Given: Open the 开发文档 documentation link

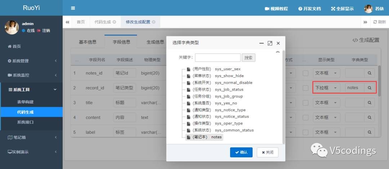Looking at the screenshot, I should click(310, 9).
